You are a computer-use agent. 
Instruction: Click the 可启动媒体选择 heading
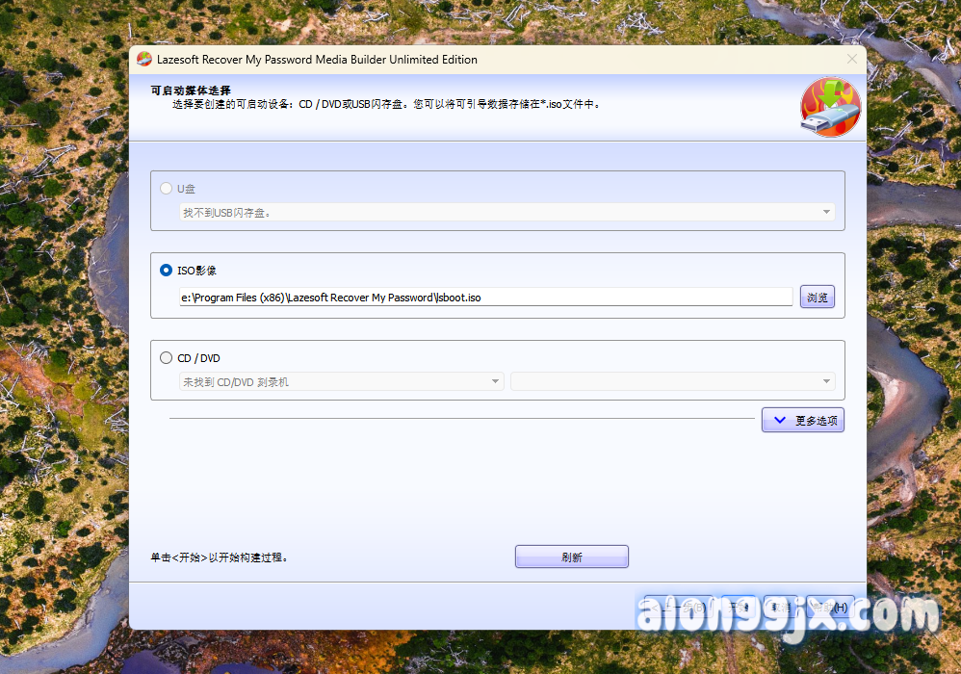(x=191, y=91)
